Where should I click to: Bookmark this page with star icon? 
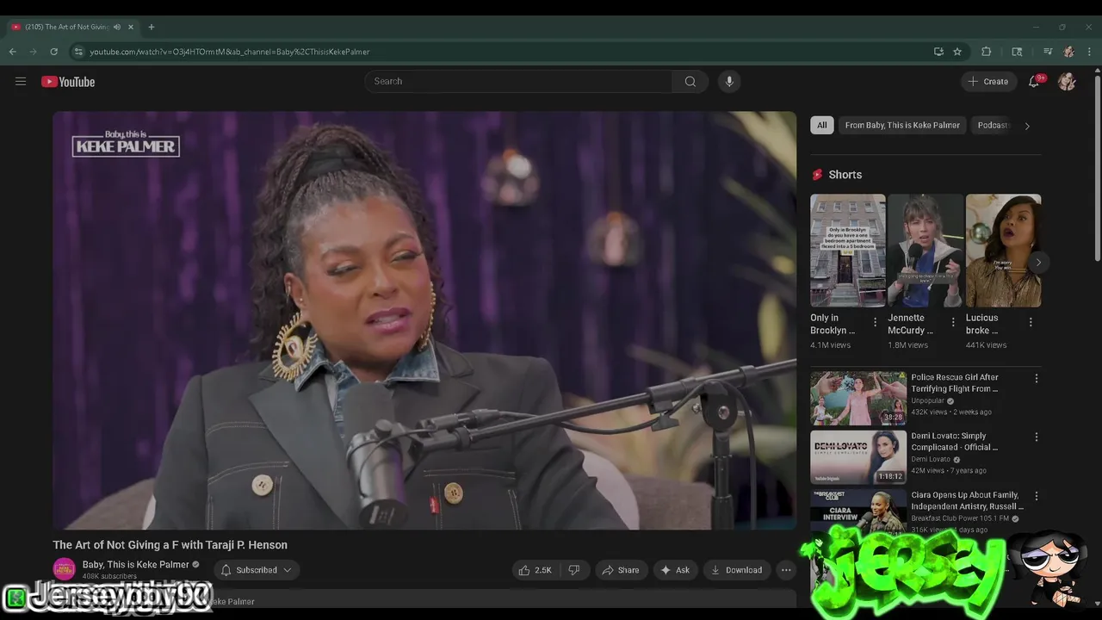pyautogui.click(x=957, y=52)
